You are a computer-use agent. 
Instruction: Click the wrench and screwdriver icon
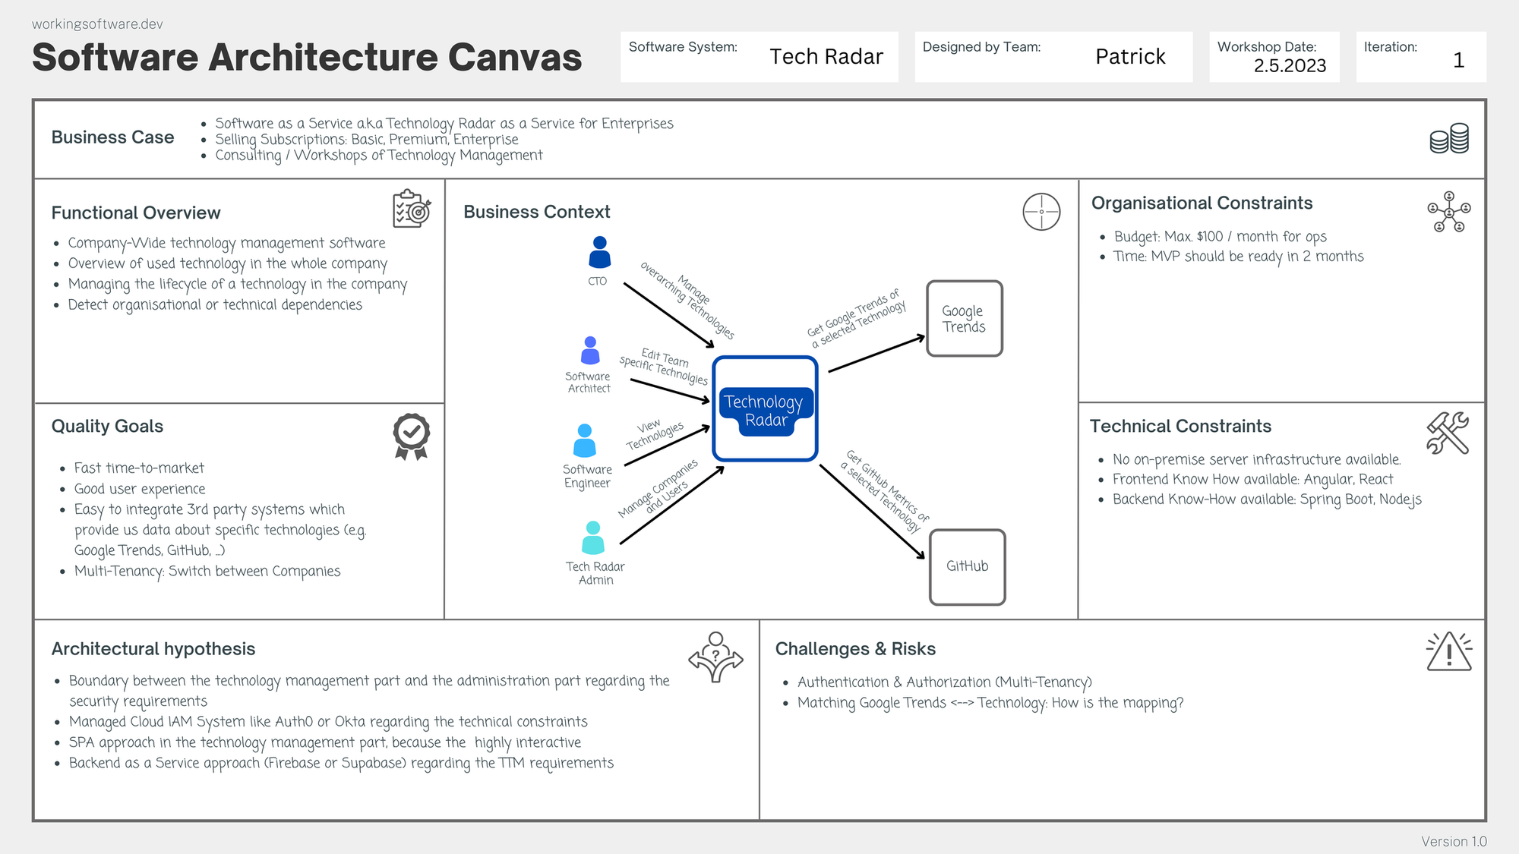tap(1448, 433)
